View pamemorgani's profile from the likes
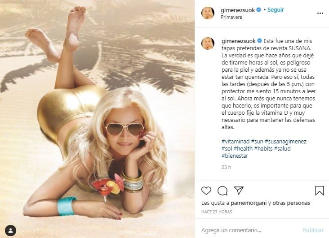This screenshot has height=238, width=329. [x=249, y=203]
